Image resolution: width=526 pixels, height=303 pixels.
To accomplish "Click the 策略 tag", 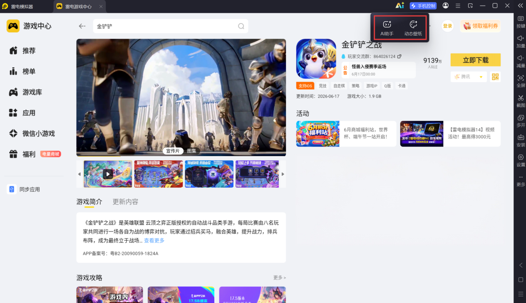I will (x=355, y=86).
